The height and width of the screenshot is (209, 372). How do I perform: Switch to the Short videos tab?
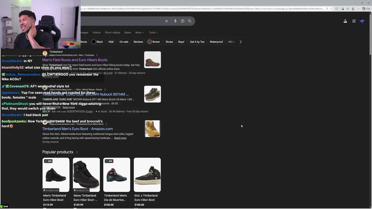pyautogui.click(x=112, y=33)
